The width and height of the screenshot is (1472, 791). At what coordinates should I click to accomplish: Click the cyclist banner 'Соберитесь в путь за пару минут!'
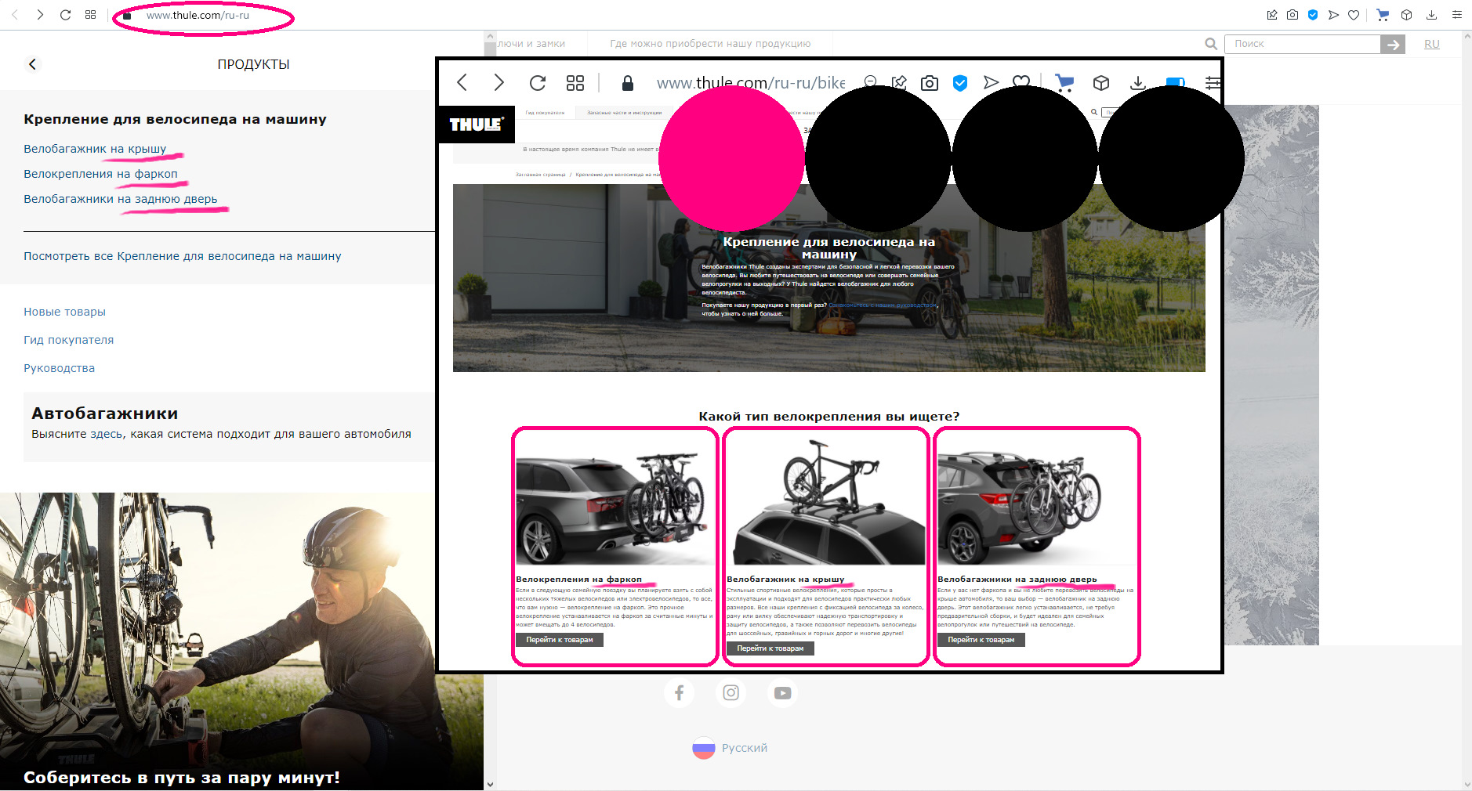(x=241, y=641)
